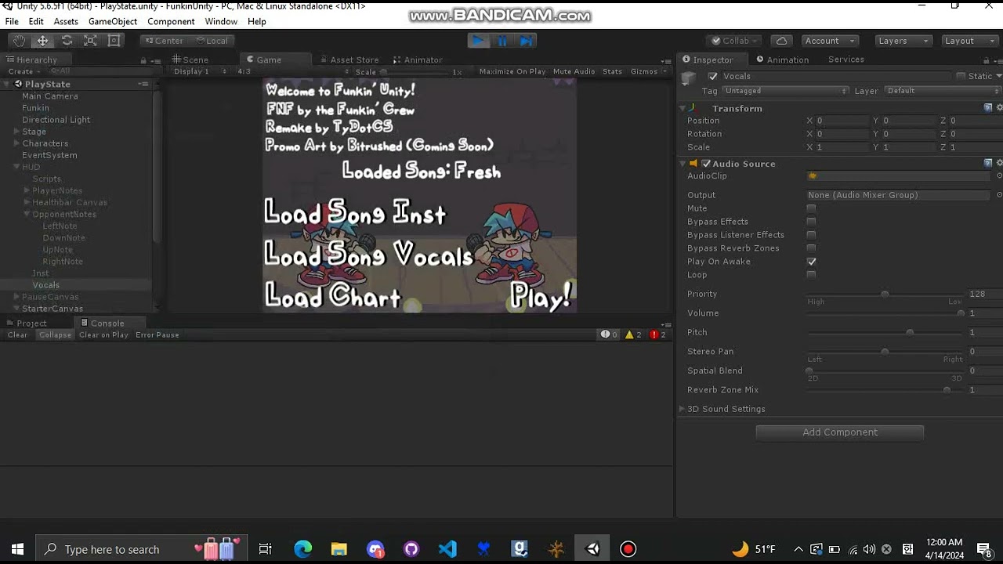Viewport: 1003px width, 564px height.
Task: Toggle the Vocals object active checkbox
Action: click(x=712, y=76)
